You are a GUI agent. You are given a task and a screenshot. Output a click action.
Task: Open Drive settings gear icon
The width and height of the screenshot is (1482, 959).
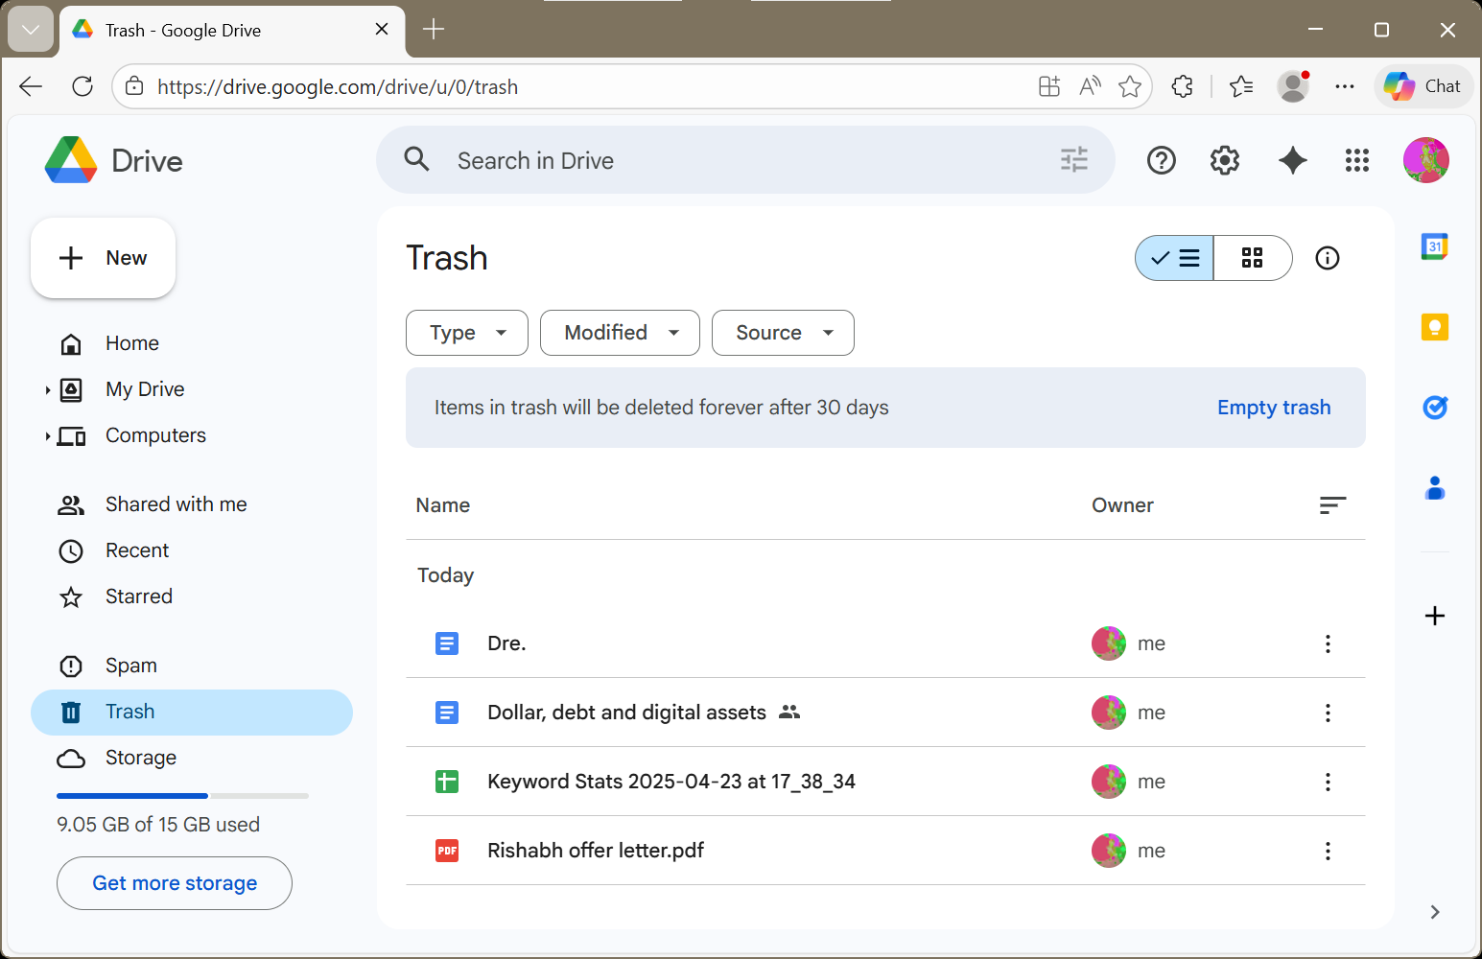coord(1225,160)
